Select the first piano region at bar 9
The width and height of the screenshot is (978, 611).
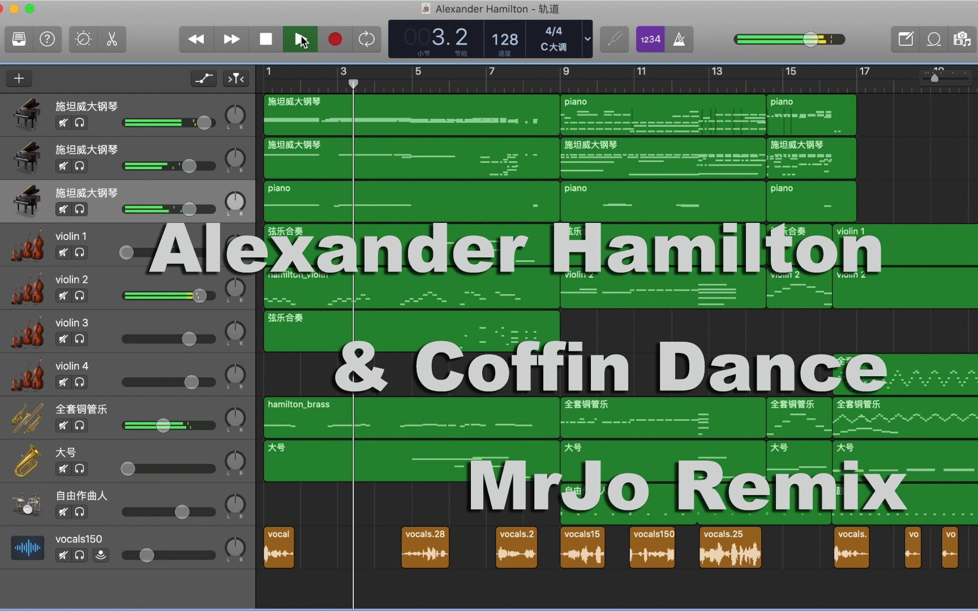pyautogui.click(x=663, y=114)
